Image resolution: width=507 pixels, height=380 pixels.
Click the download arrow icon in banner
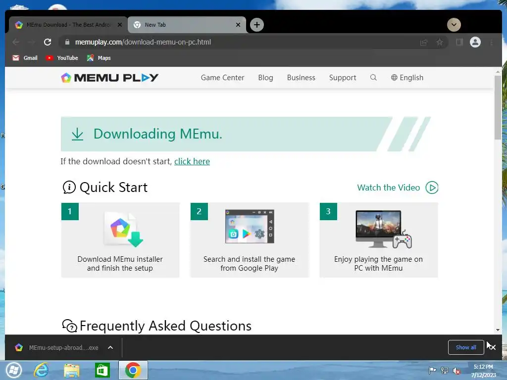point(77,134)
